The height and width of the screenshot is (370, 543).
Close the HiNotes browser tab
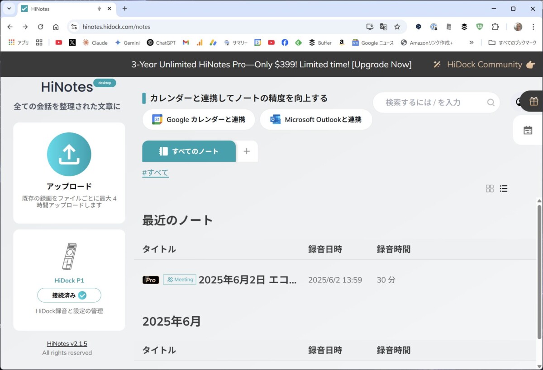pos(110,9)
